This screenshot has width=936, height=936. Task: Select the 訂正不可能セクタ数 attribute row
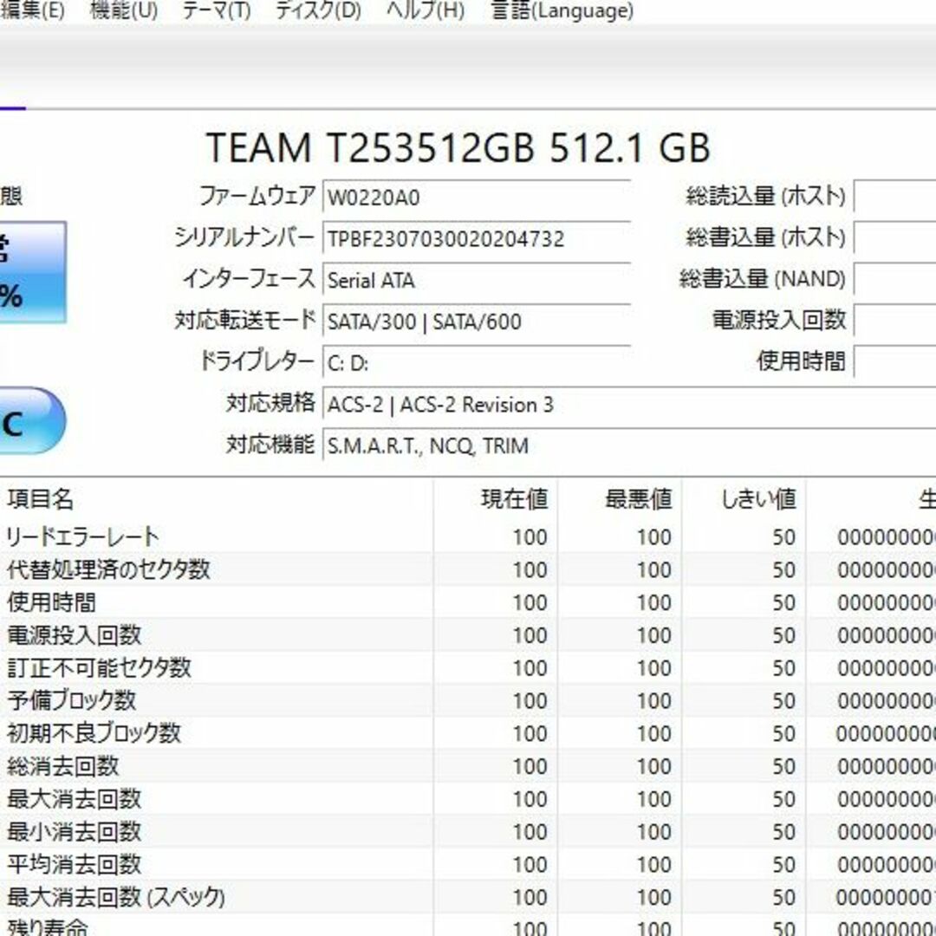[468, 668]
